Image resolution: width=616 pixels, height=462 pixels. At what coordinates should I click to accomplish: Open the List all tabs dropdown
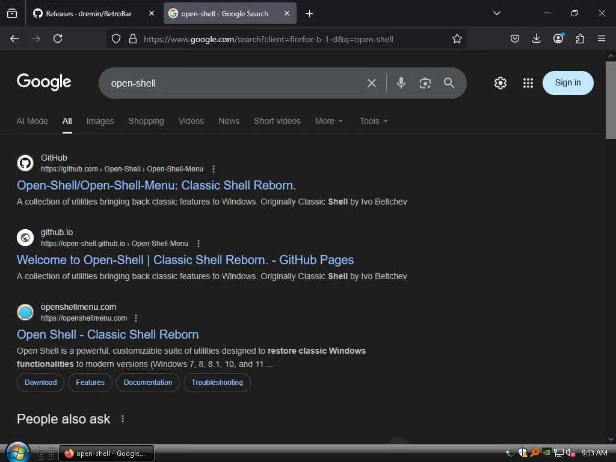(496, 13)
